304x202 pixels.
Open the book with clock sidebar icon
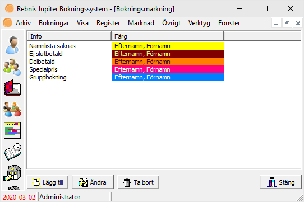pyautogui.click(x=12, y=152)
